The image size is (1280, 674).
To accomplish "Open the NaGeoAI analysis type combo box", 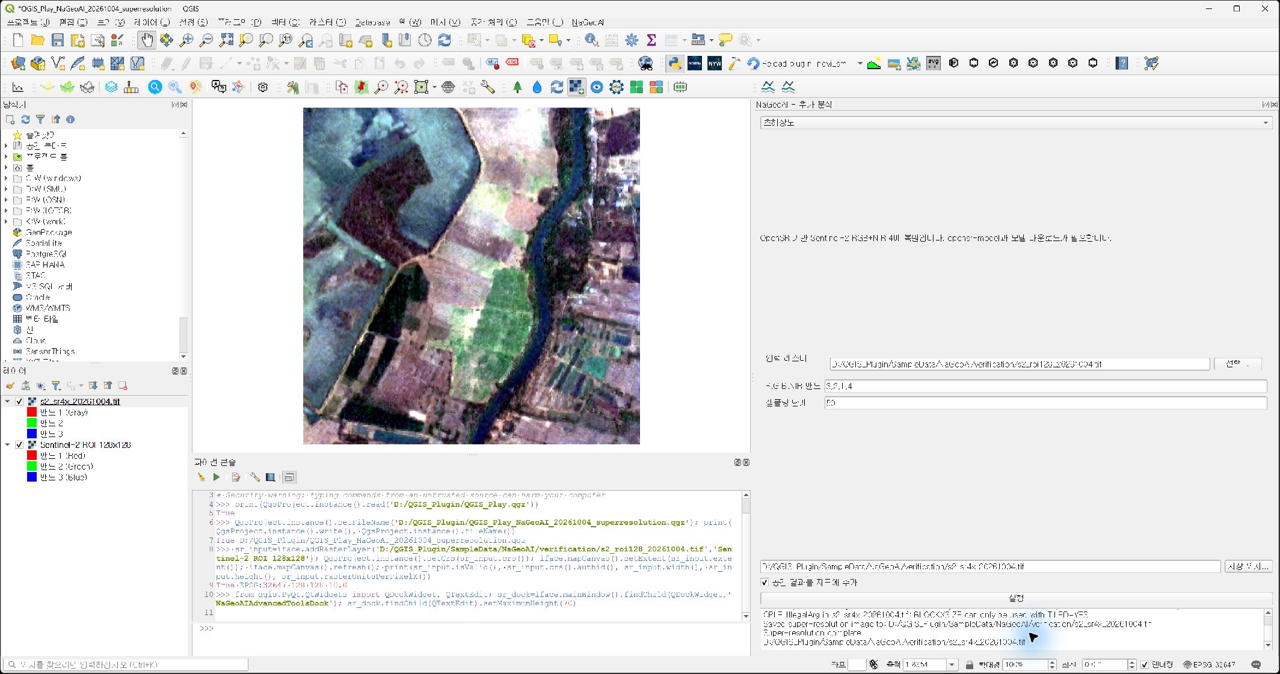I will click(1016, 123).
